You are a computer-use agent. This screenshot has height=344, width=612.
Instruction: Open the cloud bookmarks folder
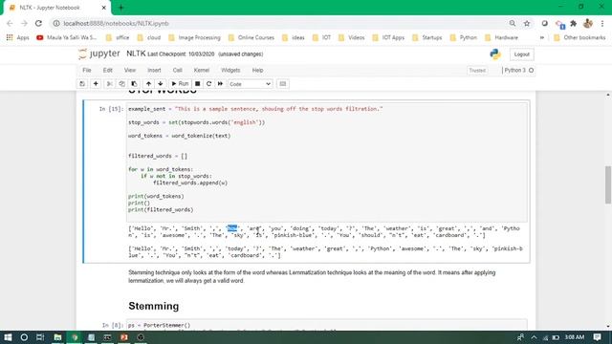click(149, 37)
